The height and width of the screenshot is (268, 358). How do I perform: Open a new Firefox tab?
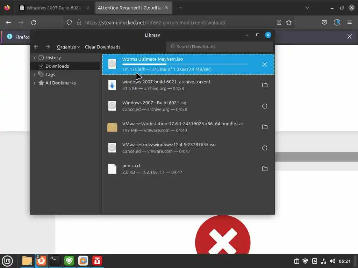[180, 8]
